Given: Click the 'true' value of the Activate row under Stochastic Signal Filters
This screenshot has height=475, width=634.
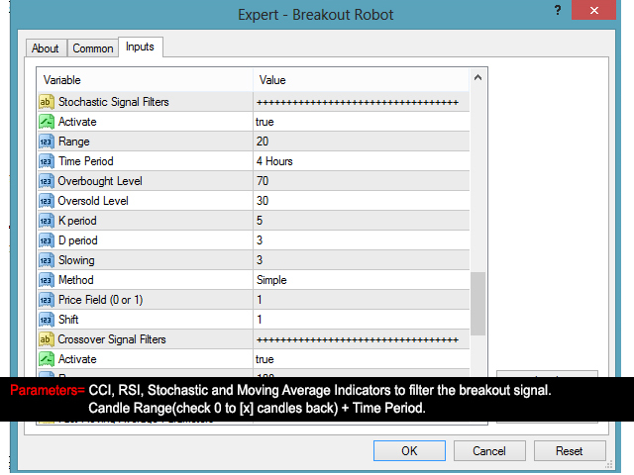Looking at the screenshot, I should tap(264, 122).
